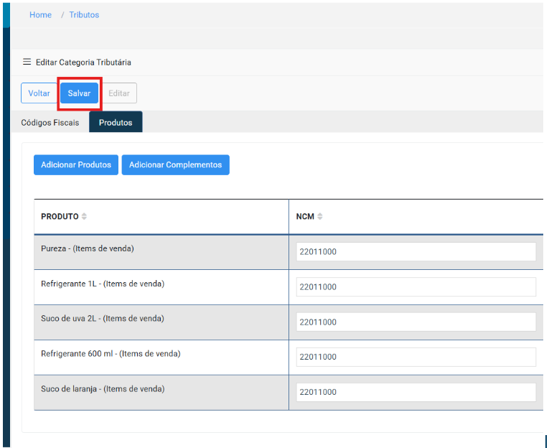549x448 pixels.
Task: Click the Adicionar Complementos button
Action: point(175,165)
